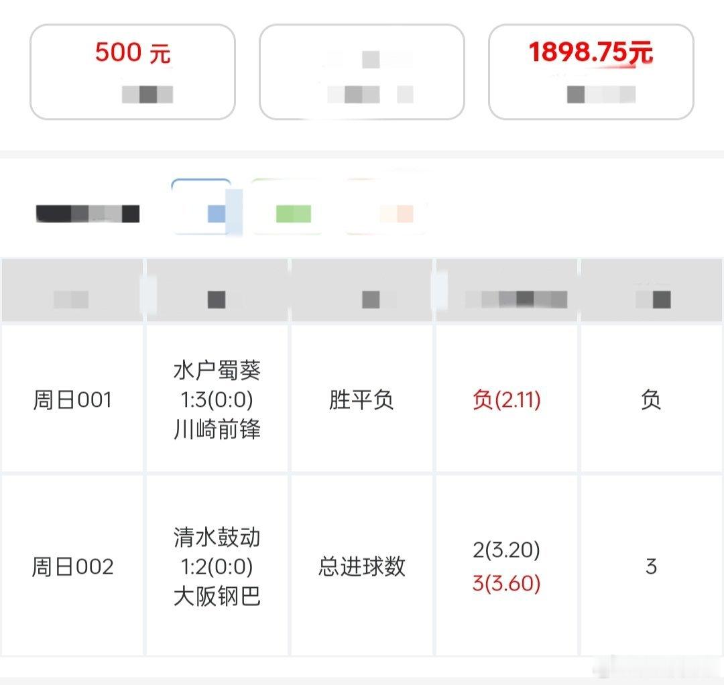Tap the 1898.75元 winnings card
Screen dimensions: 724x685
click(591, 72)
